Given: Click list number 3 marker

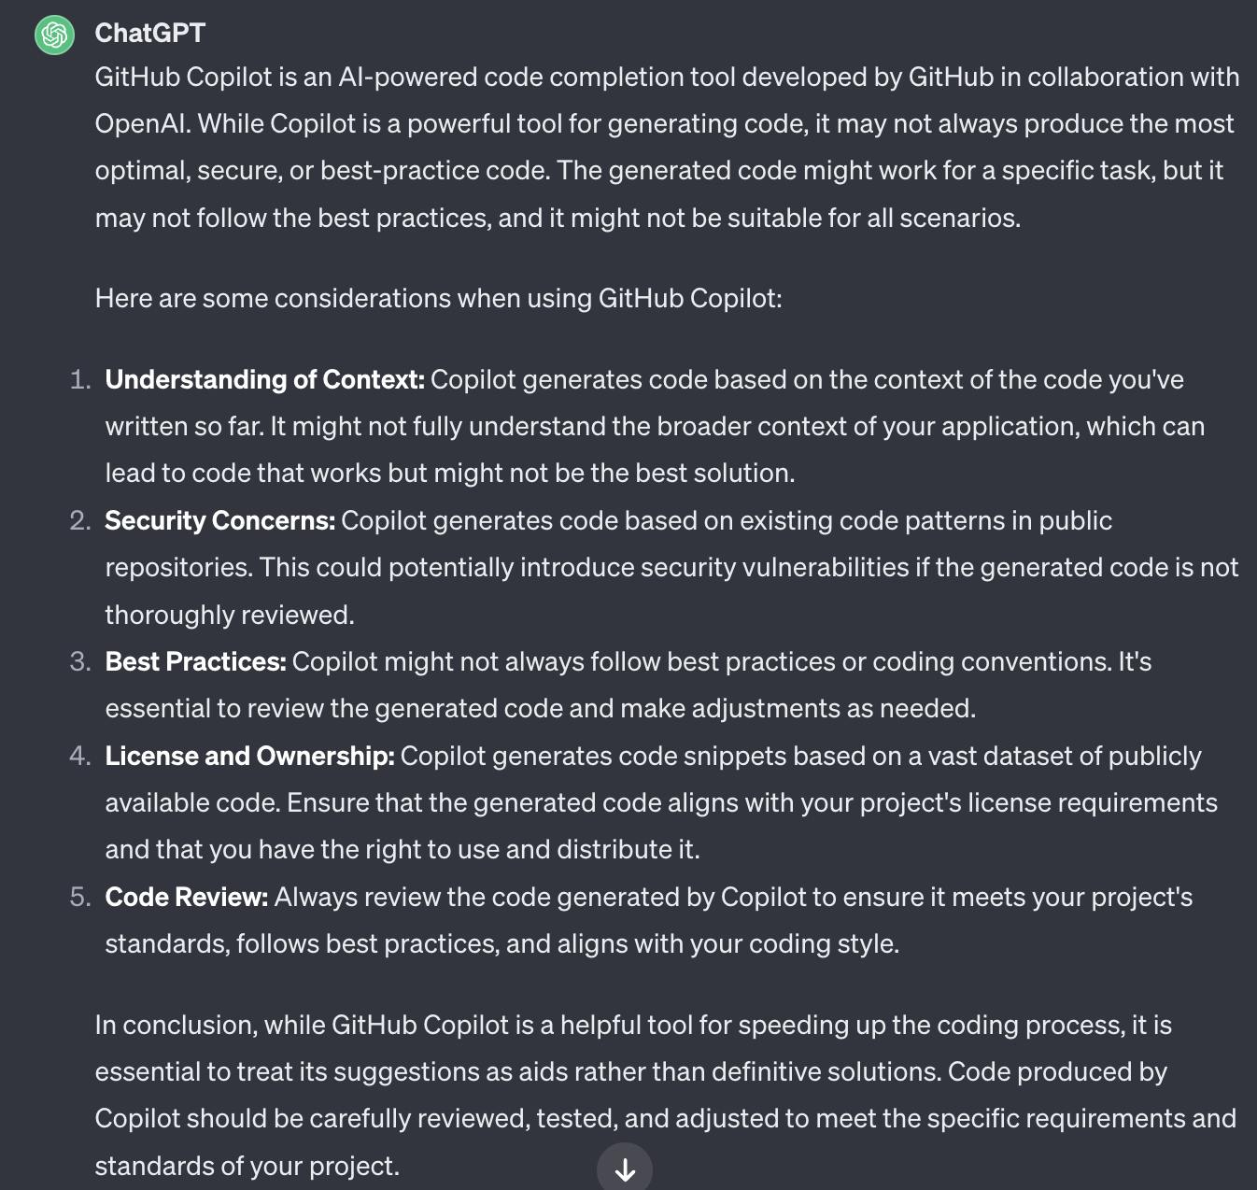Looking at the screenshot, I should pos(80,662).
